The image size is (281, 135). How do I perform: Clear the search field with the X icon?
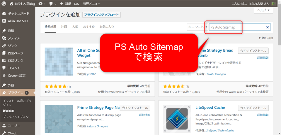[x=268, y=27]
